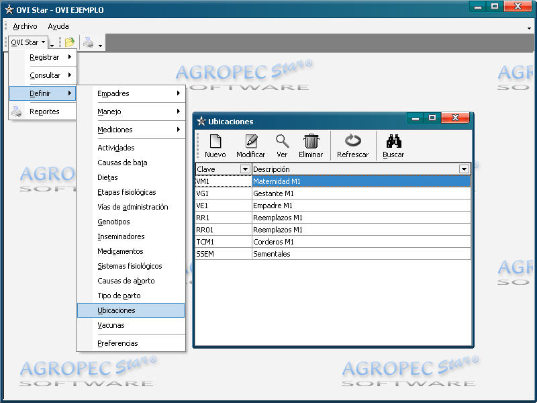This screenshot has width=537, height=403.
Task: Select the Gestante M1 row
Action: coord(333,193)
